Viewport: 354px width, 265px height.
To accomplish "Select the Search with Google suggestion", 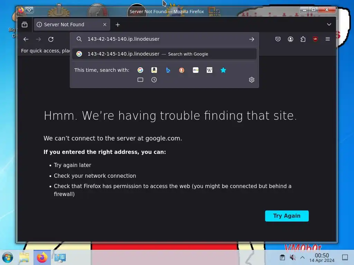I will point(164,54).
